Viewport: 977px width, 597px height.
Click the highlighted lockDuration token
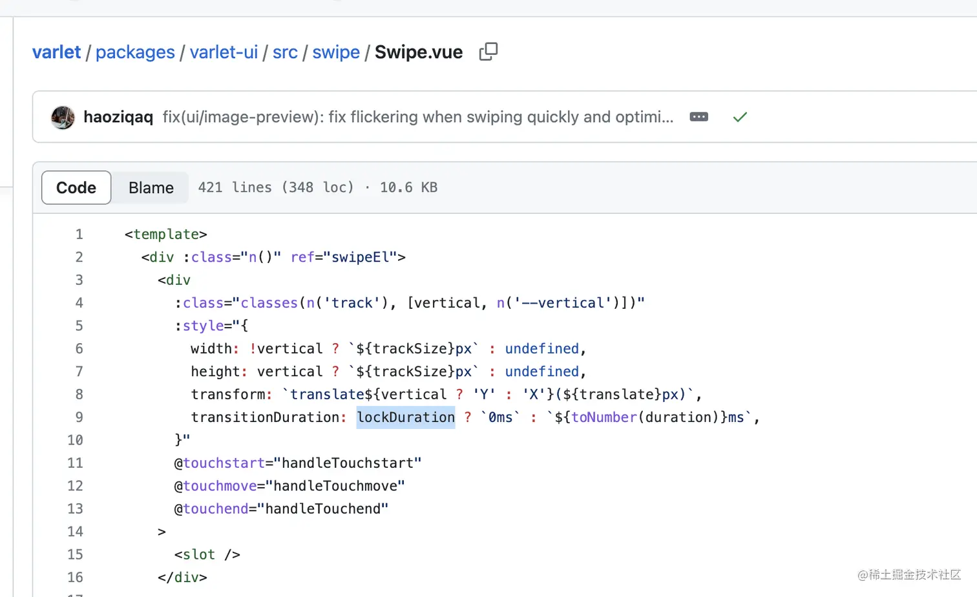click(x=406, y=417)
